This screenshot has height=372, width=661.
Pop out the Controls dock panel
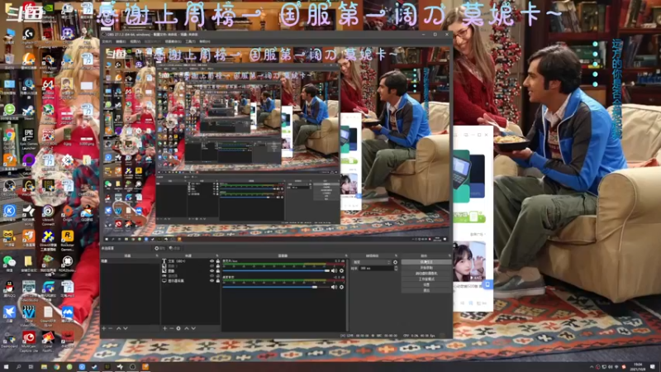pyautogui.click(x=449, y=255)
